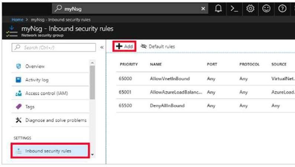Click the top search box containing myNsg
The image size is (295, 167).
coord(130,9)
